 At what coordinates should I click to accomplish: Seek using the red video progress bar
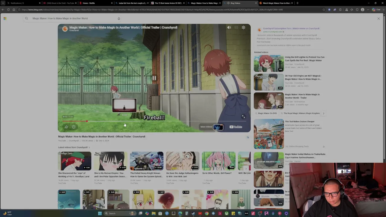point(154,121)
